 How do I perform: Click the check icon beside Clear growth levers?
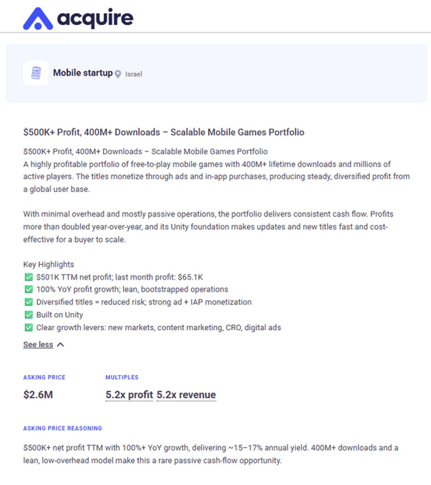29,328
